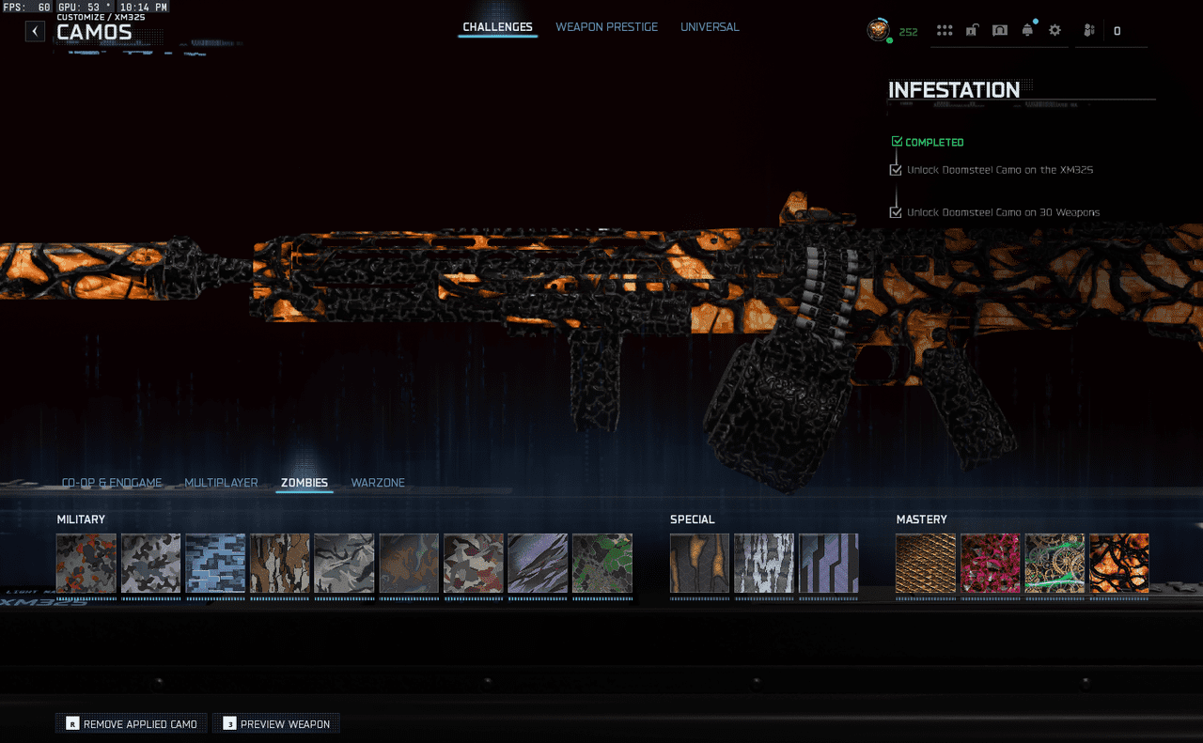
Task: Click the green COMPLETED checkbox
Action: 897,142
